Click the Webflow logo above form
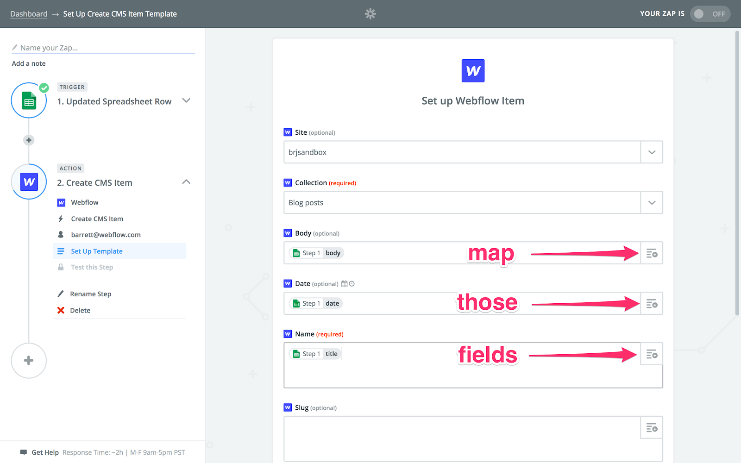This screenshot has height=463, width=741. 473,71
